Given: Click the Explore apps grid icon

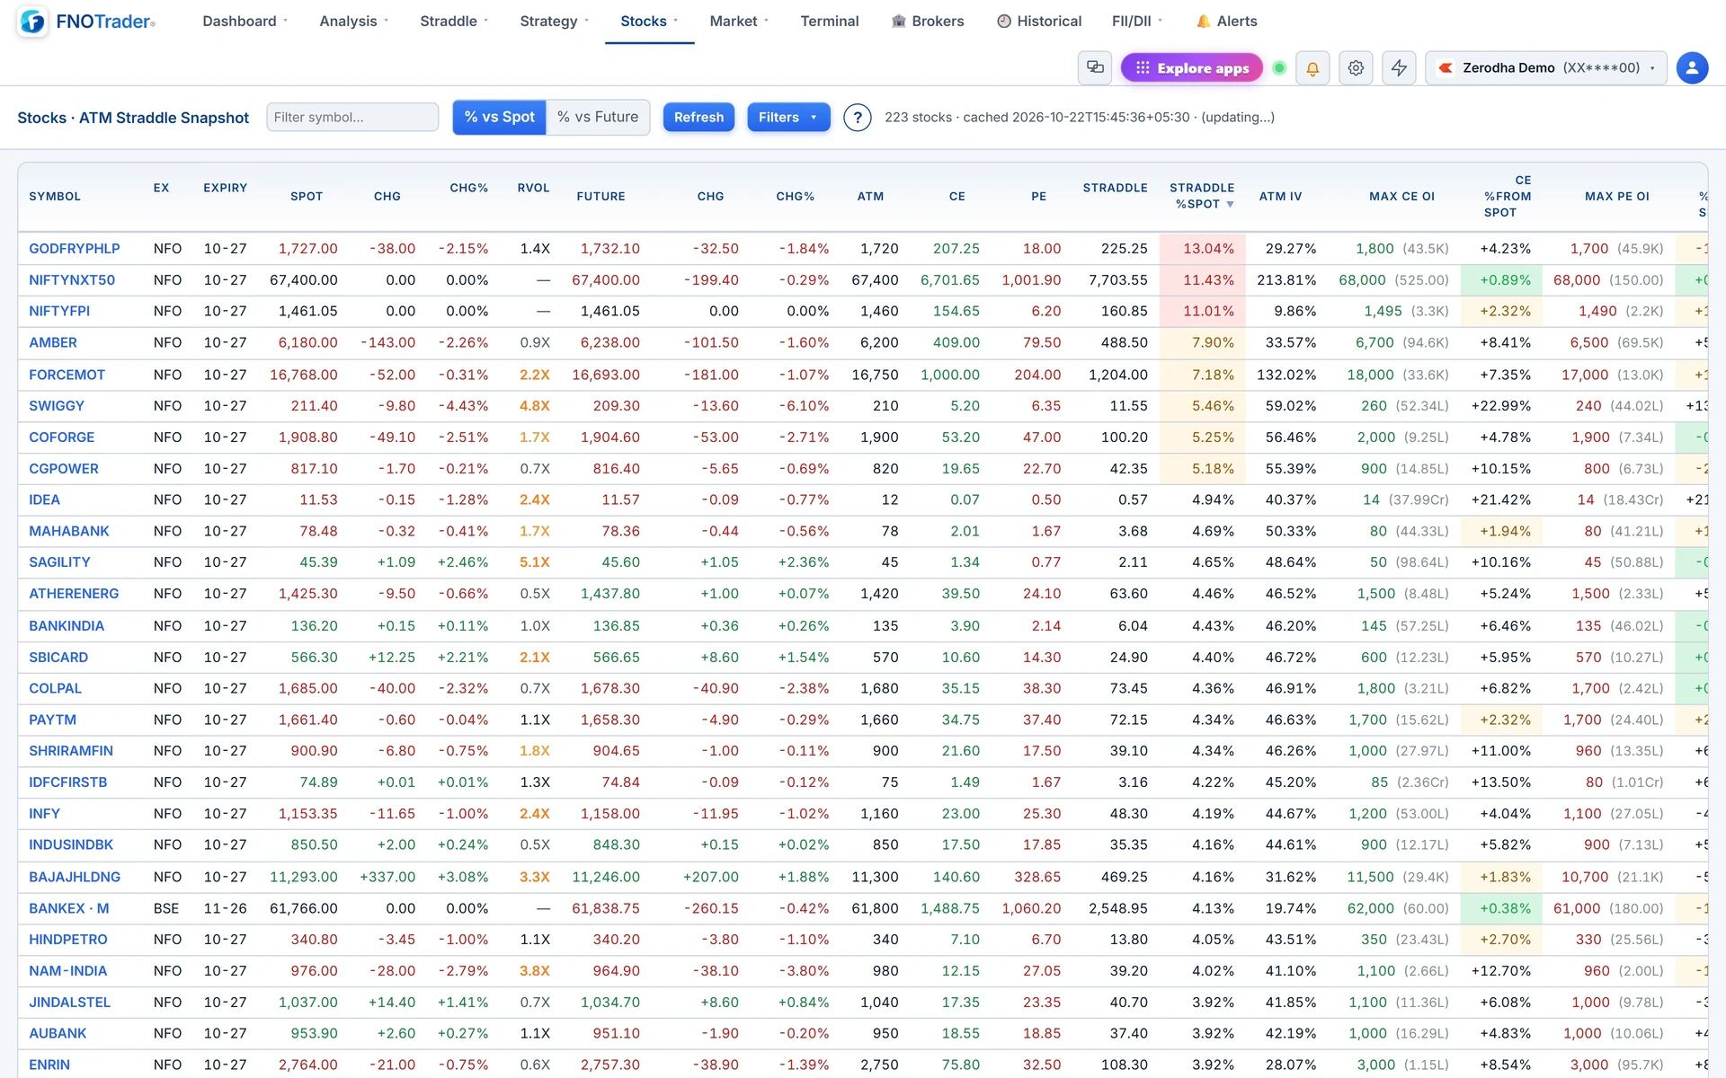Looking at the screenshot, I should [x=1143, y=68].
